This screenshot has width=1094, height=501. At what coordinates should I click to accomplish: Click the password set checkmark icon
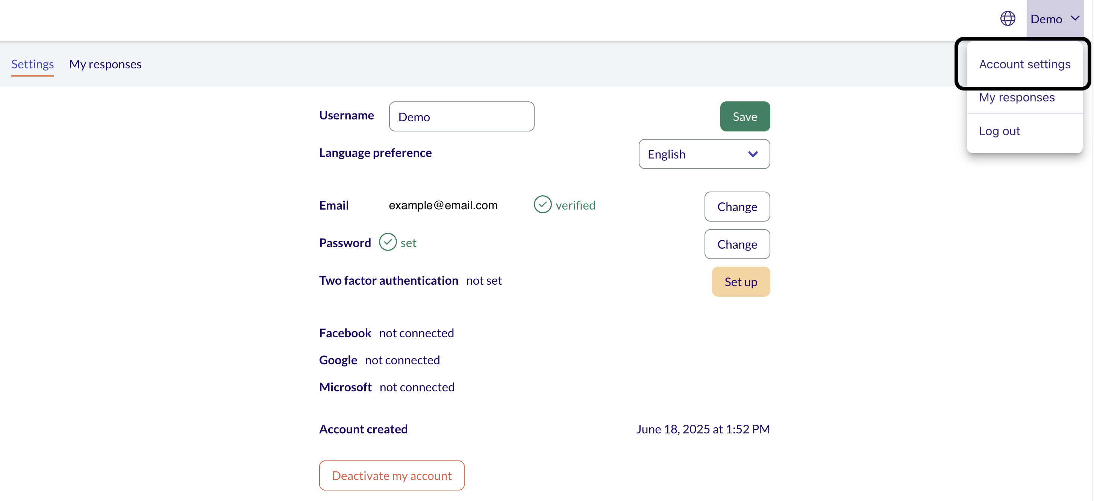(387, 242)
